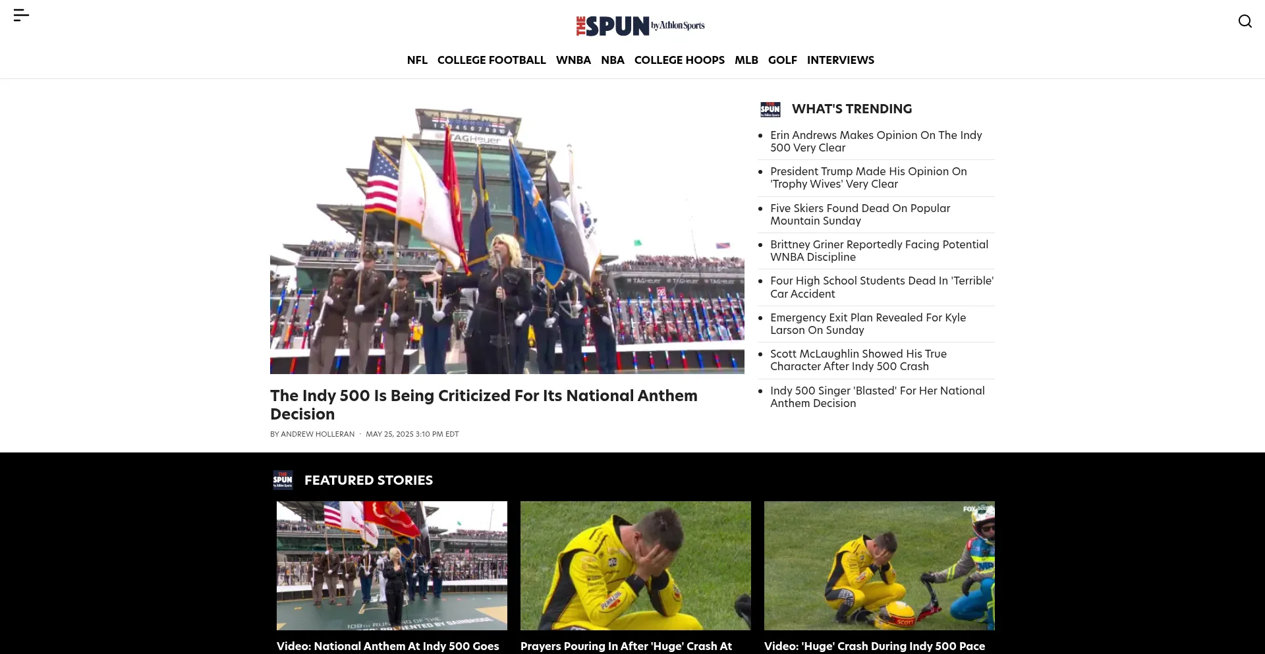Click Spun icon beside Featured Stories
Screen dimensions: 1265x654
click(283, 480)
